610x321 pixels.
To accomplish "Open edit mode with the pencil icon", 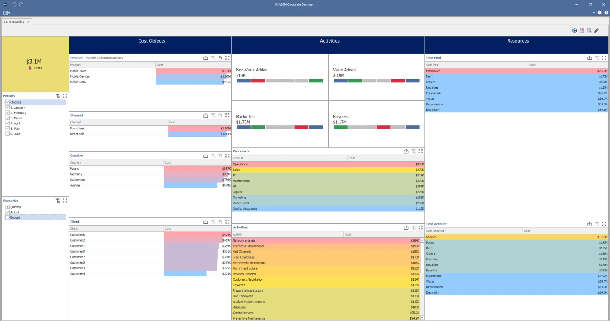I will pyautogui.click(x=596, y=31).
